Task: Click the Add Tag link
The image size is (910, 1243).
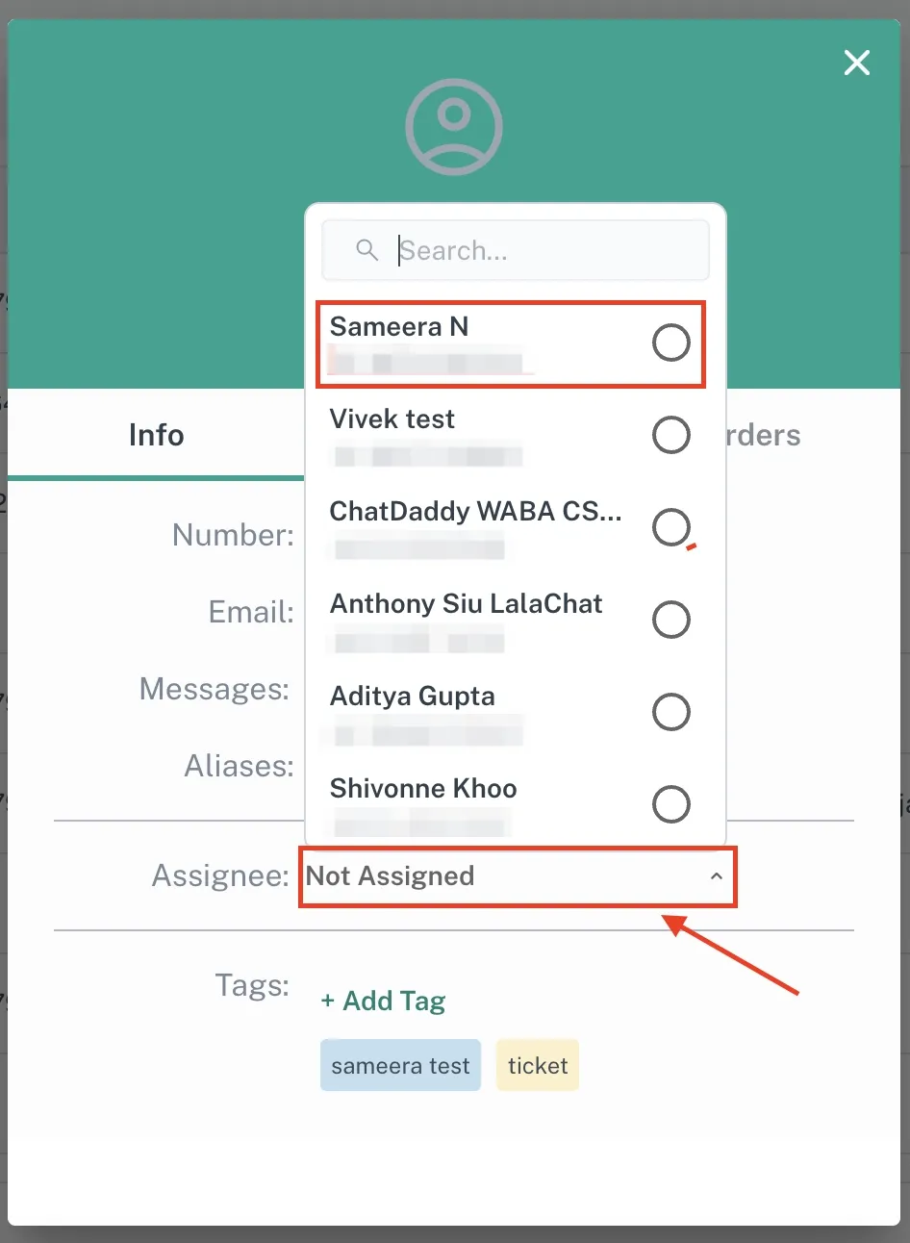Action: pos(383,1001)
